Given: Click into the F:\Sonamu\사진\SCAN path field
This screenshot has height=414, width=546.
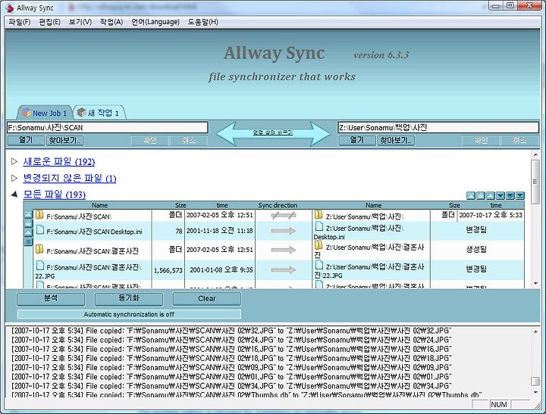Looking at the screenshot, I should click(108, 128).
